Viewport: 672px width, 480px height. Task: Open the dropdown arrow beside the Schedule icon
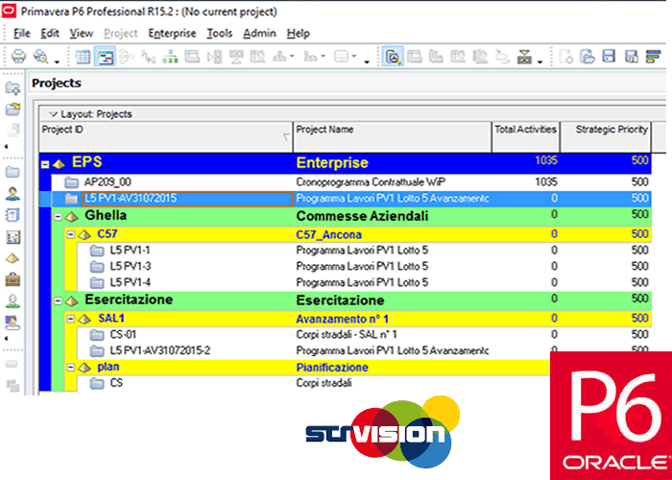click(x=540, y=62)
